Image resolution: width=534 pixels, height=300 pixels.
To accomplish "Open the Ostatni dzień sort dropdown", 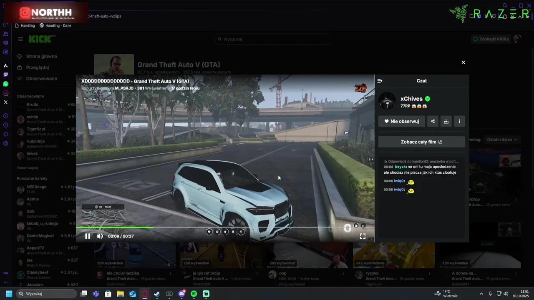I will pos(502,140).
